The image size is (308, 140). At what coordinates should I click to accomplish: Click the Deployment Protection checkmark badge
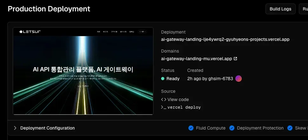232,128
